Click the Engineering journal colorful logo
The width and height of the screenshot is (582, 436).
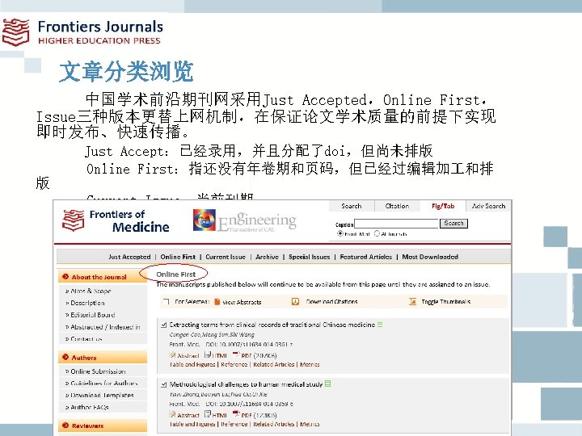pos(205,220)
